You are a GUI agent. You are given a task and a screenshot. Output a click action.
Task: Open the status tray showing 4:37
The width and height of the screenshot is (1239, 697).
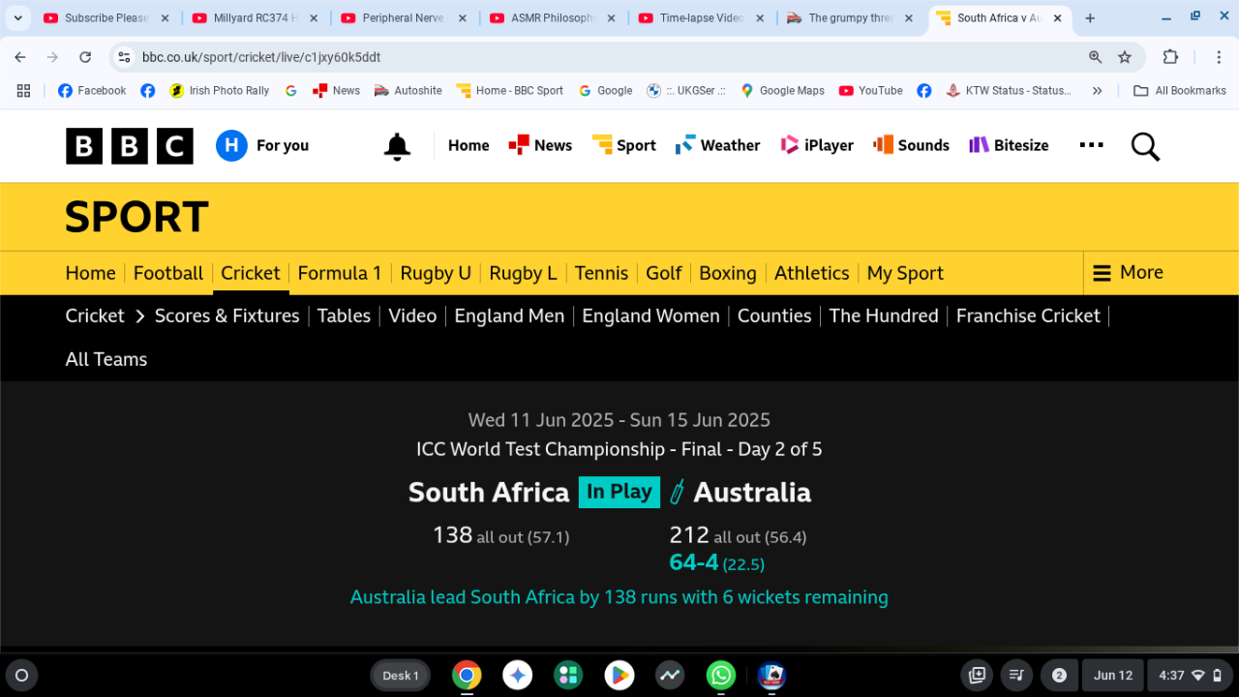click(x=1189, y=675)
